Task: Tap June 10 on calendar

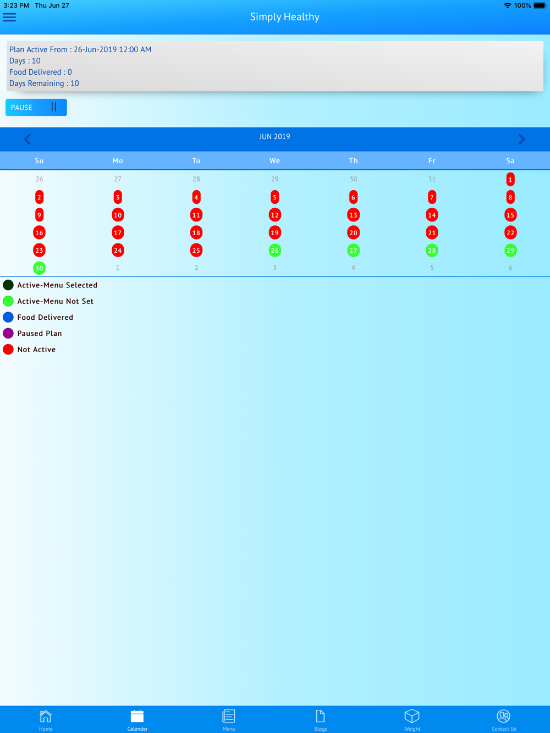Action: (x=118, y=215)
